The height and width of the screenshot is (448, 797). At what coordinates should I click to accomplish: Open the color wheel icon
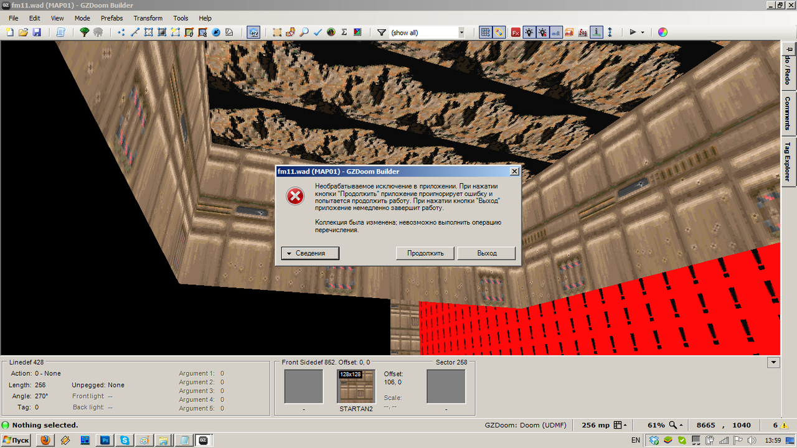pos(663,32)
